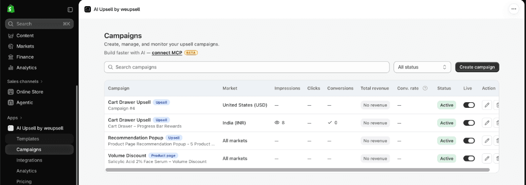Click India (INR) market cell
This screenshot has height=185, width=526.
pyautogui.click(x=234, y=123)
